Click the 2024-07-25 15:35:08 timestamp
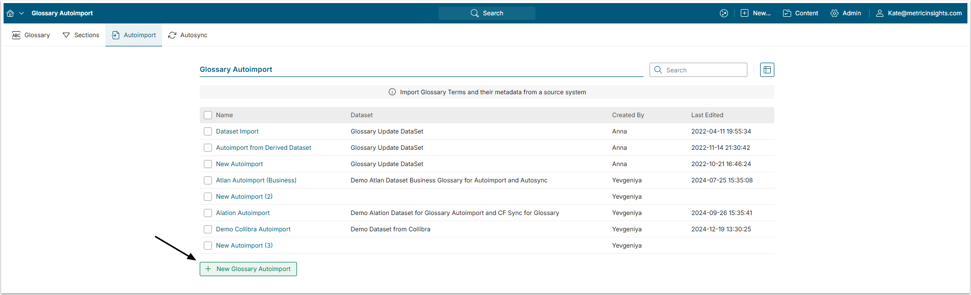Screen dimensions: 971x295 pos(722,180)
